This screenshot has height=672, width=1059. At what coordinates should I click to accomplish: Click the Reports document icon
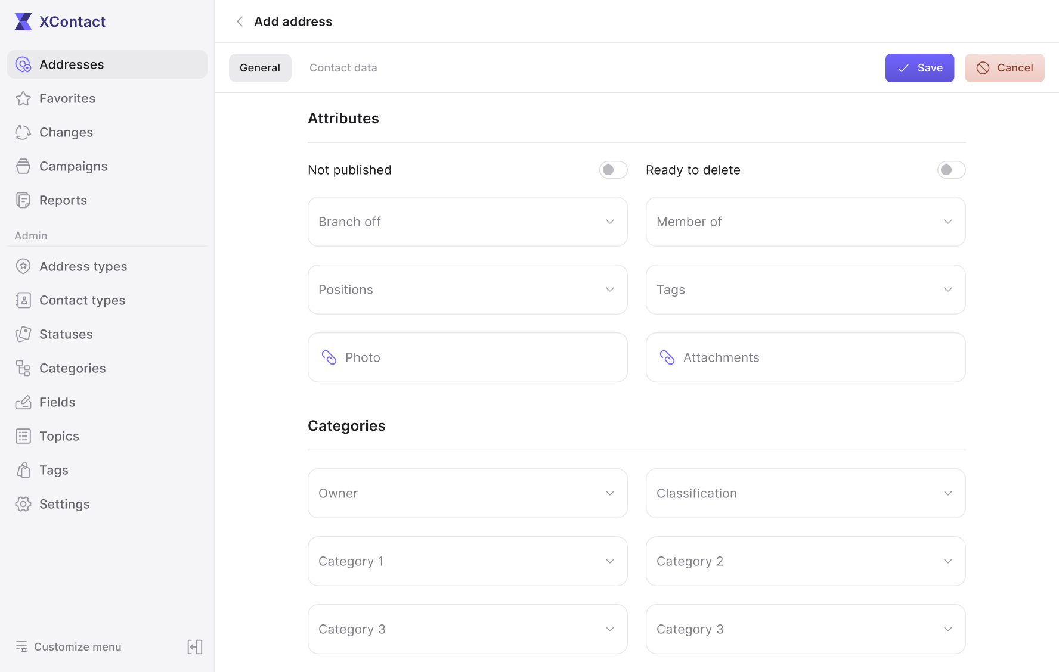pyautogui.click(x=23, y=200)
